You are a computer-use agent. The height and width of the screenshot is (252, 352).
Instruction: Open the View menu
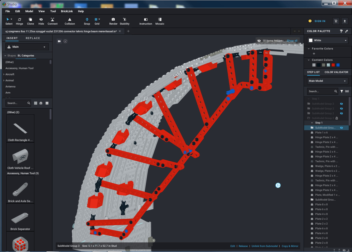click(41, 11)
